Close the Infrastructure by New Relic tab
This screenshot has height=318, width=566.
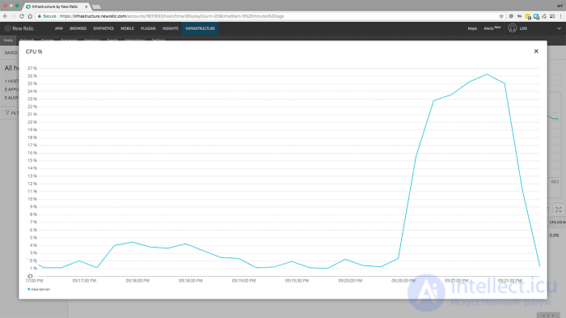(86, 6)
